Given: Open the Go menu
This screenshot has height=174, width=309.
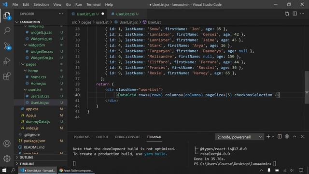Looking at the screenshot, I should 68,4.
